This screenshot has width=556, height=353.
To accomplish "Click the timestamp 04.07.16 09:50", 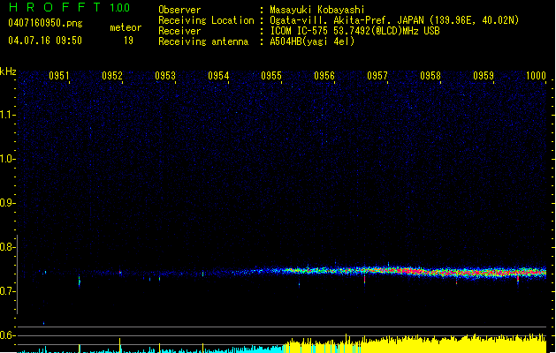I will (45, 41).
